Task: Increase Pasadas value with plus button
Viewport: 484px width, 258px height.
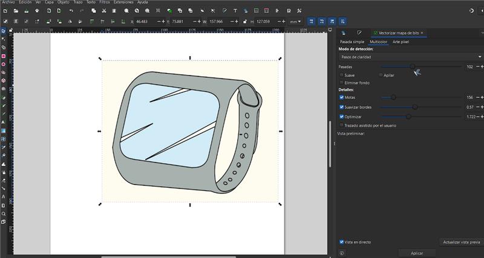Action: pyautogui.click(x=482, y=66)
